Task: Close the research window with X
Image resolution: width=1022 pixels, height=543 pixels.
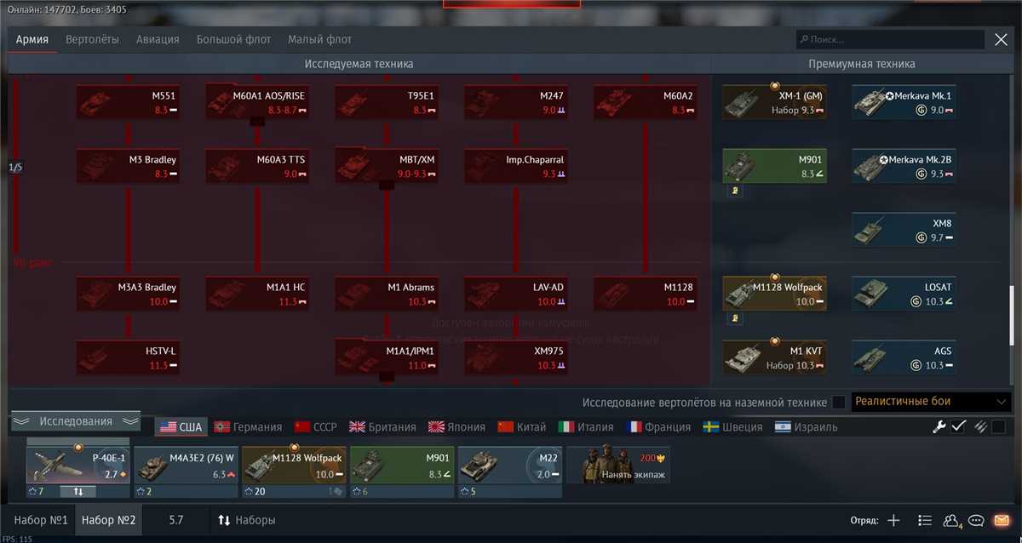Action: click(x=1001, y=39)
